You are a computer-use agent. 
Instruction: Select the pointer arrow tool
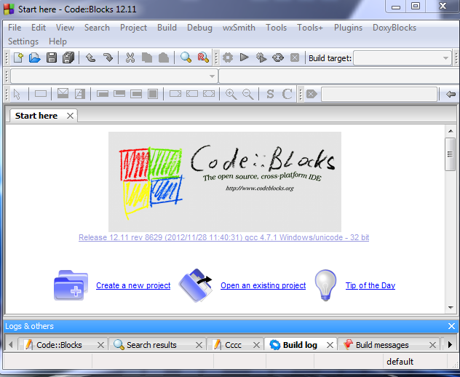17,94
